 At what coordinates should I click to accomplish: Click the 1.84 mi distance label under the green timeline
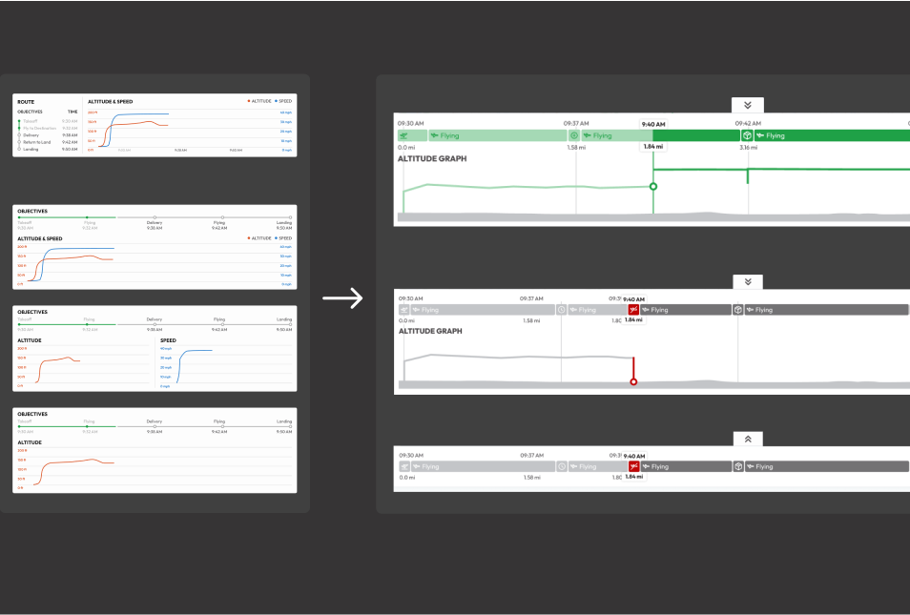653,146
